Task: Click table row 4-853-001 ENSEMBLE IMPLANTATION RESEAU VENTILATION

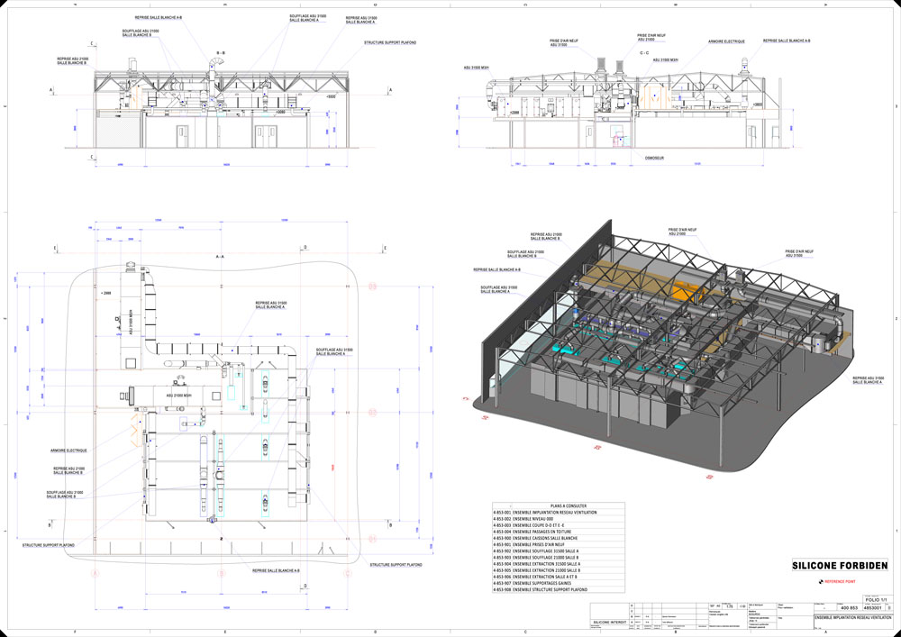Action: click(x=559, y=513)
